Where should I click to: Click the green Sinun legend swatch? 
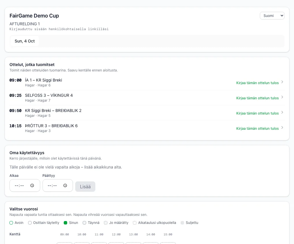point(65,223)
